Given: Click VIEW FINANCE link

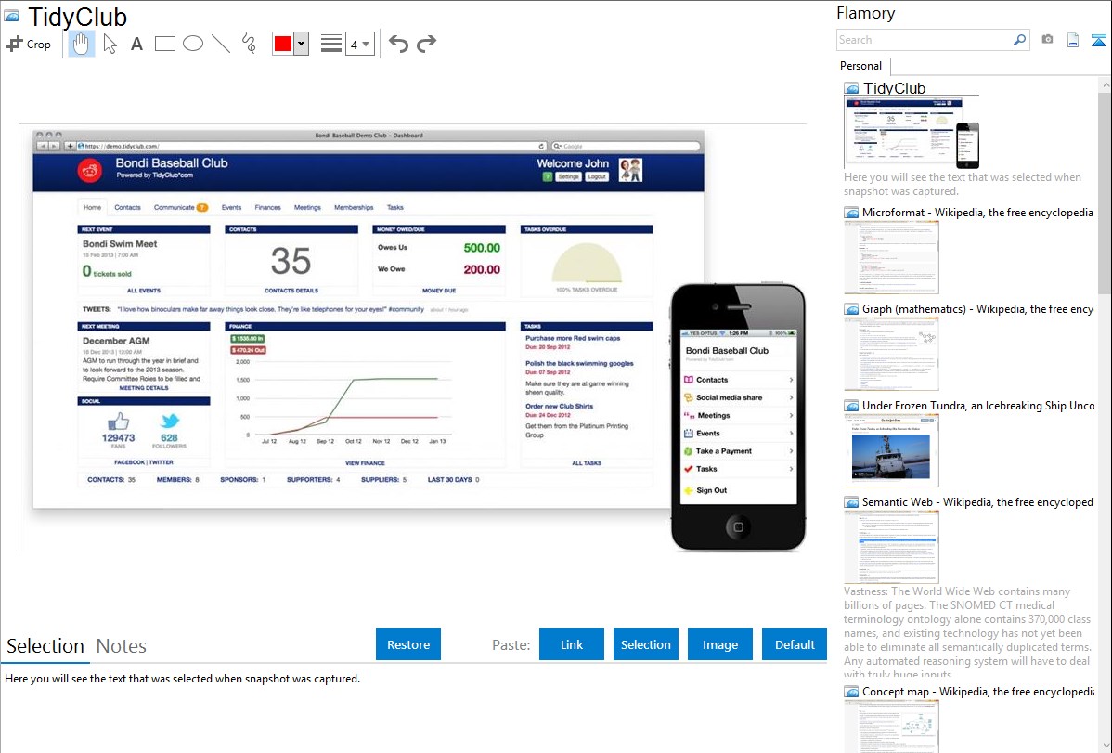Looking at the screenshot, I should click(x=365, y=462).
